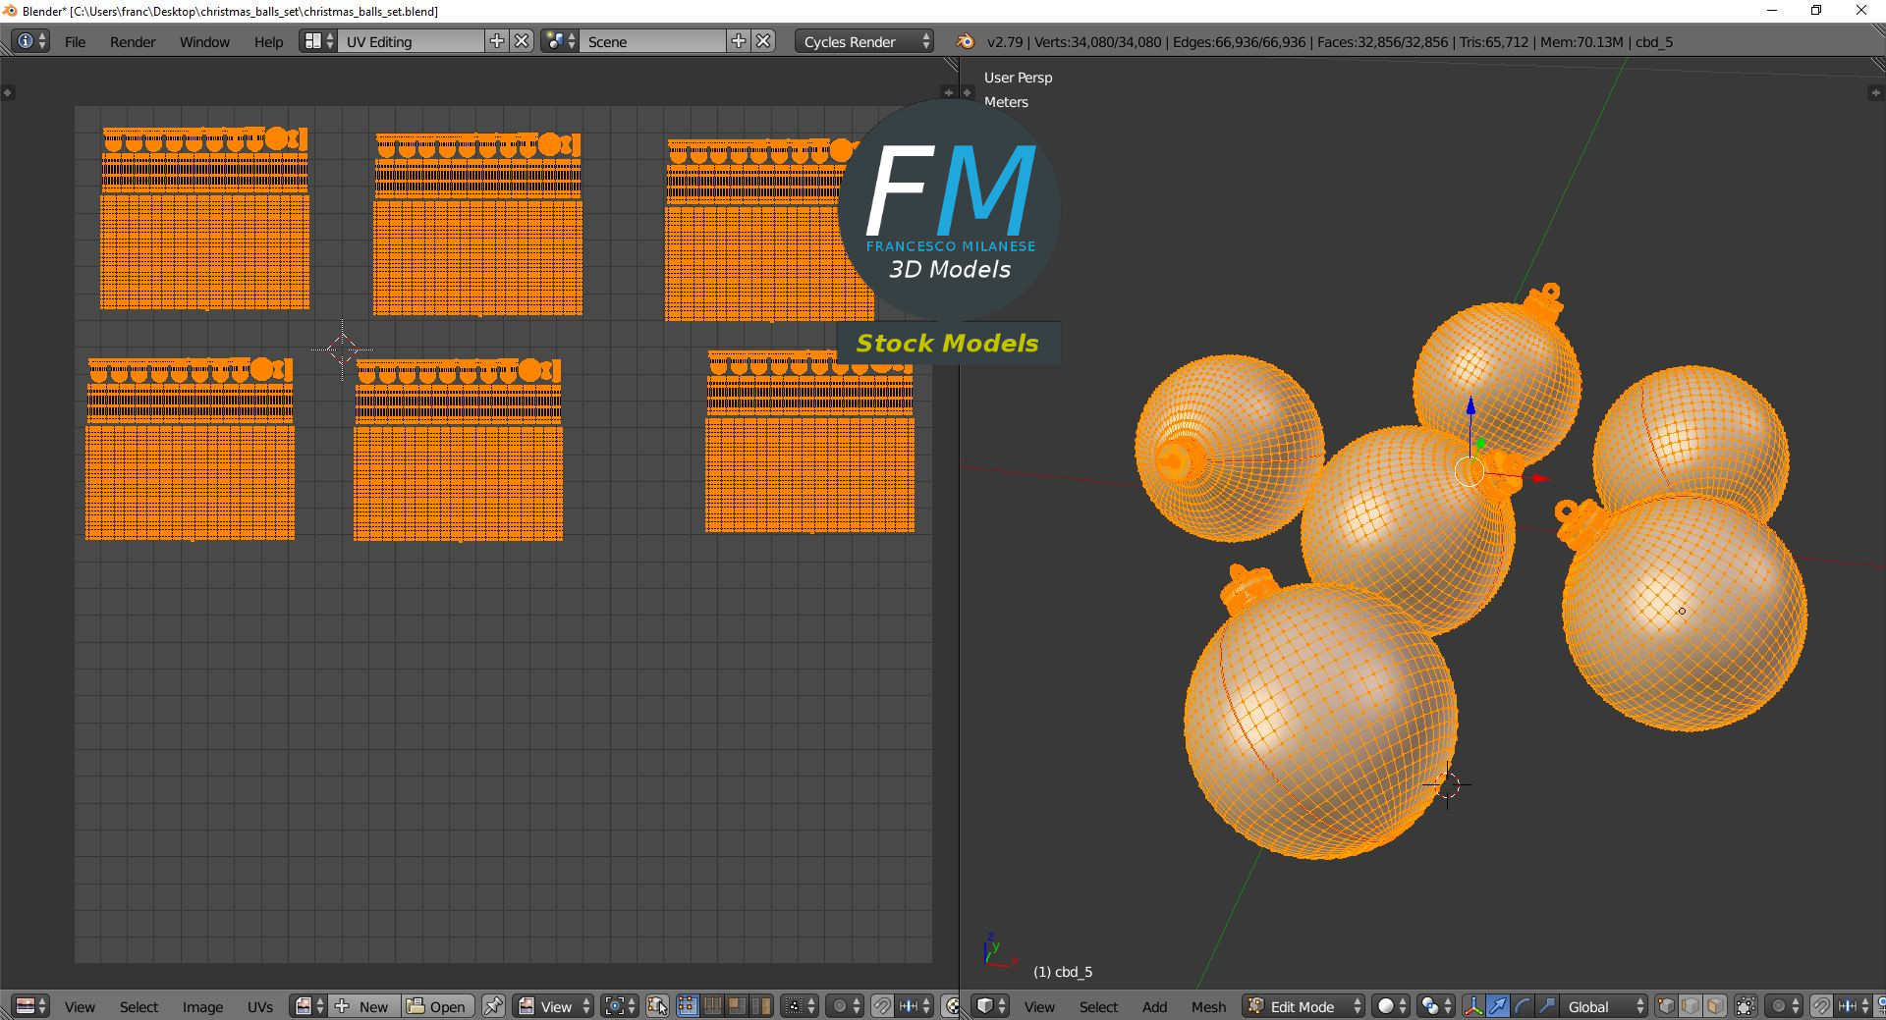The image size is (1886, 1020).
Task: Open the Render menu
Action: point(133,42)
